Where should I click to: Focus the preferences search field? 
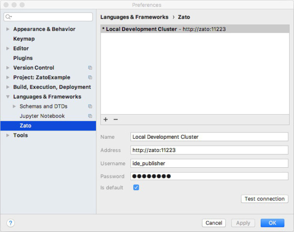point(48,17)
